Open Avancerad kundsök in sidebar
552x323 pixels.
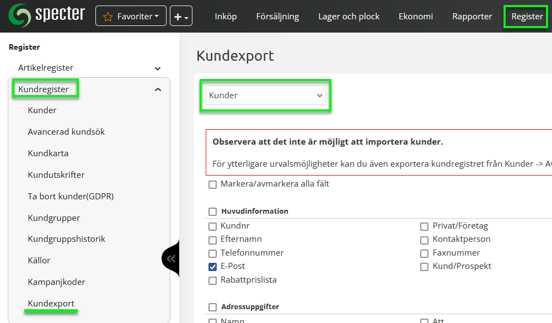(x=66, y=132)
